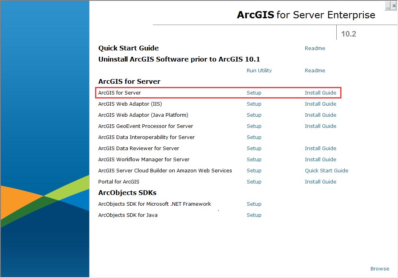This screenshot has width=398, height=278.
Task: Run Setup for ArcGIS Data Reviewer for Server
Action: [254, 149]
